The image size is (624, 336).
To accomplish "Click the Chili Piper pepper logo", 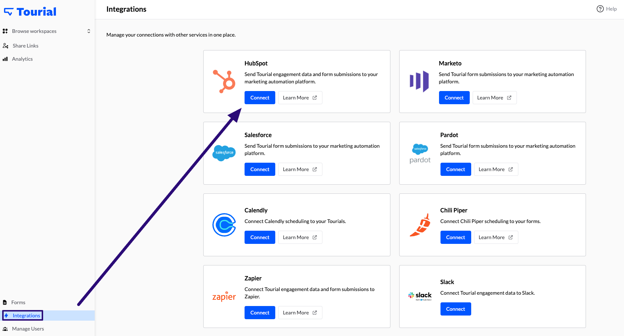I will point(420,225).
